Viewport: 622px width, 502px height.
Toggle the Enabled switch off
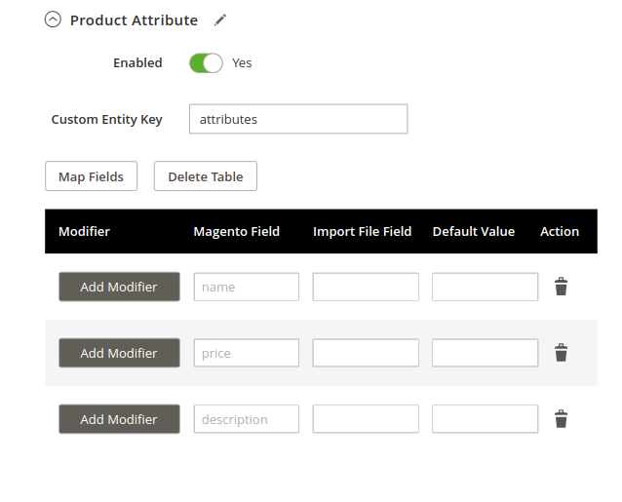[206, 63]
